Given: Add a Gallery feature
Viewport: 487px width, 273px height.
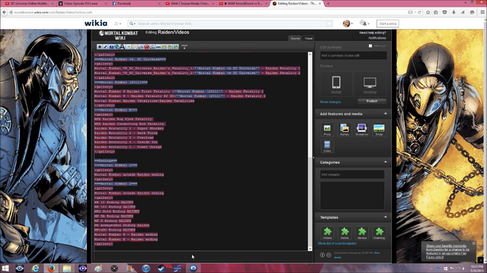Looking at the screenshot, I should 345,130.
